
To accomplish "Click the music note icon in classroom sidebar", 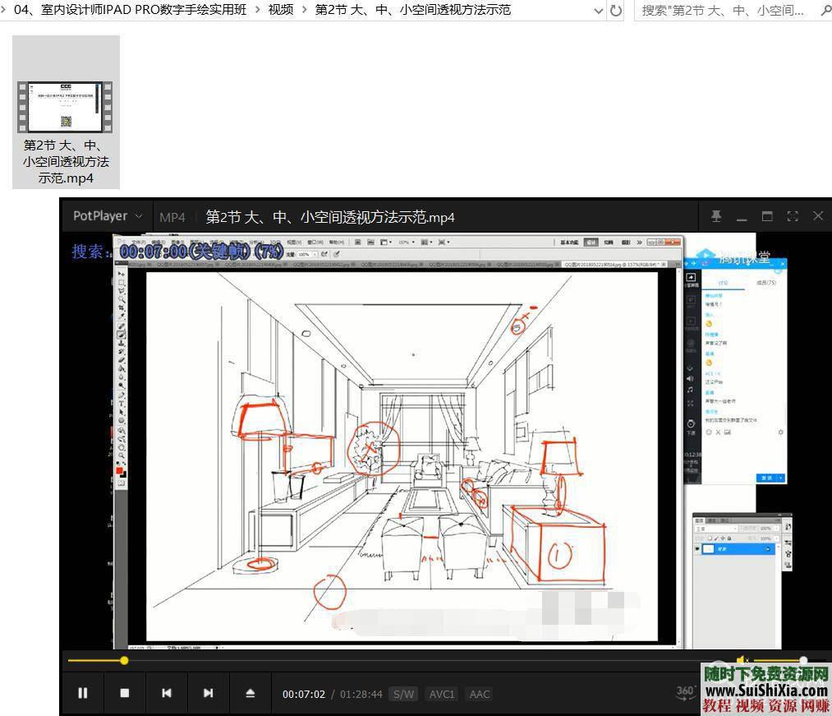I will click(x=690, y=390).
